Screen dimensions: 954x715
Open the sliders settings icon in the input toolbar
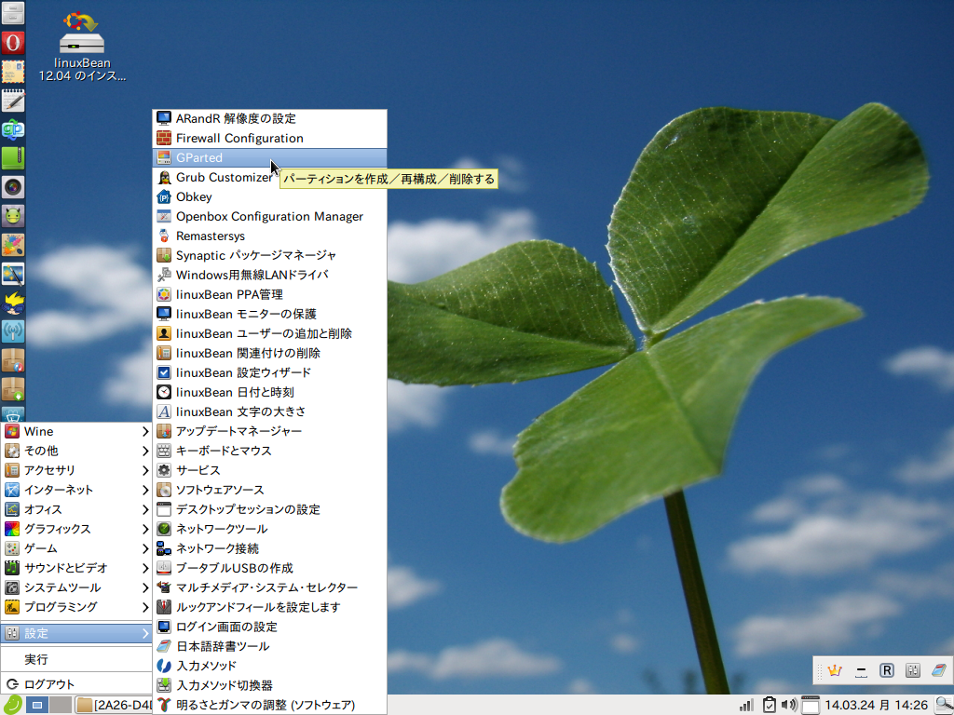coord(913,670)
